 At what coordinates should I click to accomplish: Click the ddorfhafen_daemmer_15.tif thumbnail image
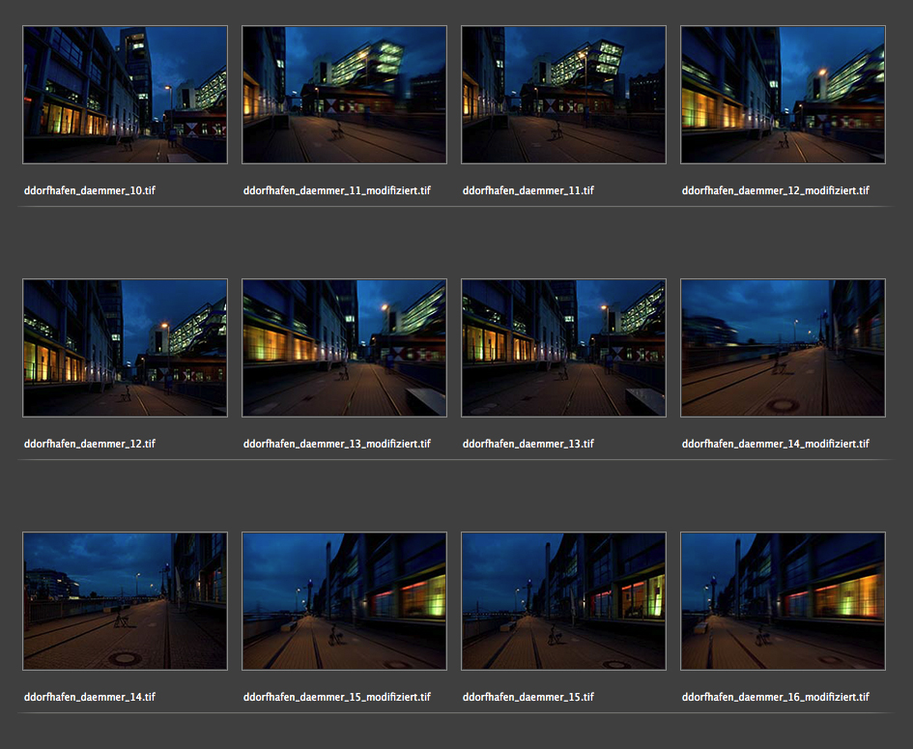(563, 601)
